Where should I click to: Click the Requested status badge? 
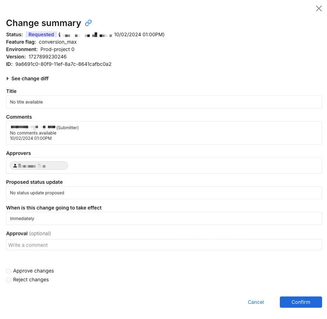[x=41, y=35]
